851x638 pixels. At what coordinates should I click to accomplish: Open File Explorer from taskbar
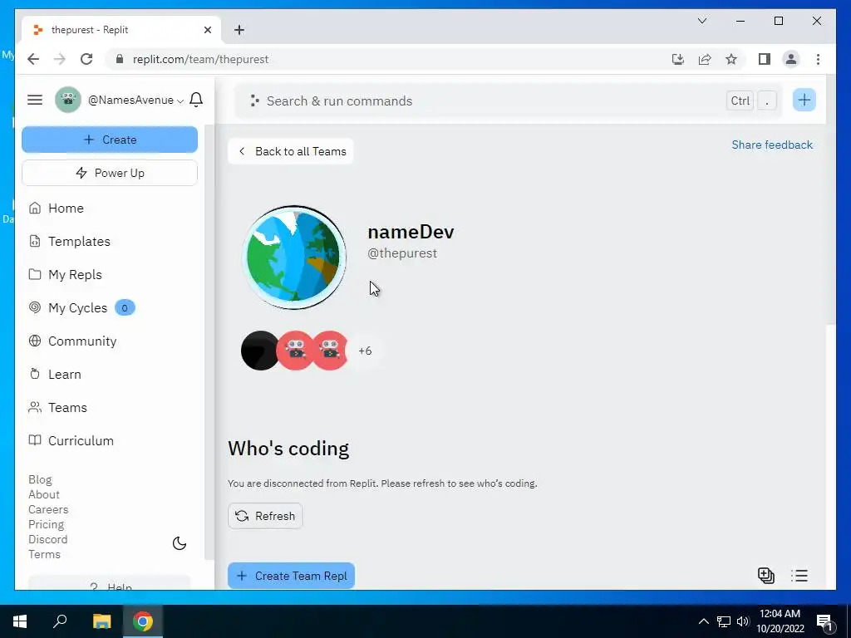[x=101, y=621]
